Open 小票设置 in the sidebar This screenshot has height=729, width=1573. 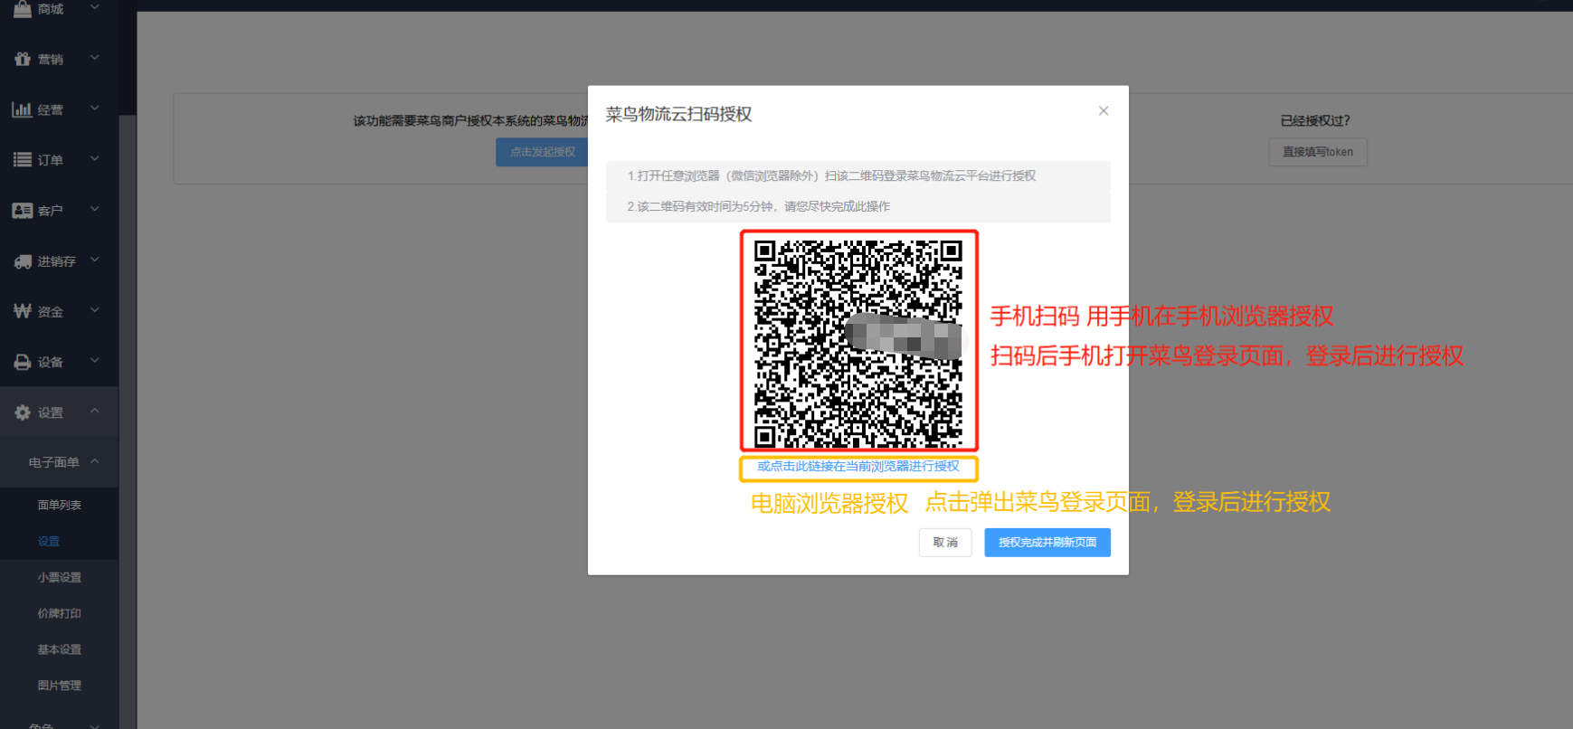click(x=59, y=577)
